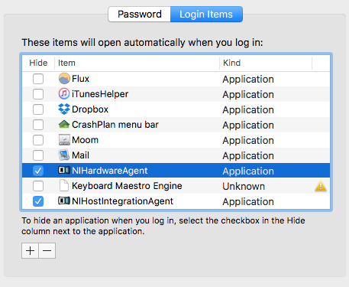Click the NIHardwareAgent item name
Viewport: 349px width, 287px height.
click(x=110, y=171)
